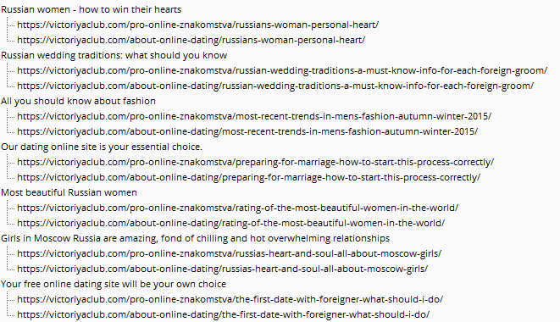Open pro-online-znakomstva russian-wedding-traditions URL
The image size is (560, 322).
pos(282,71)
